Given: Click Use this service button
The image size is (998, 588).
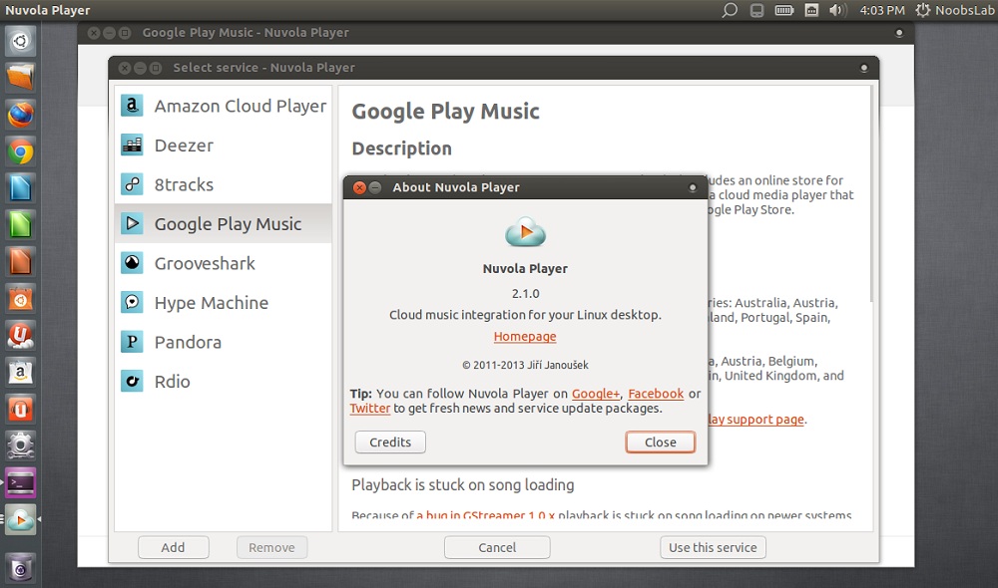Looking at the screenshot, I should pos(713,547).
